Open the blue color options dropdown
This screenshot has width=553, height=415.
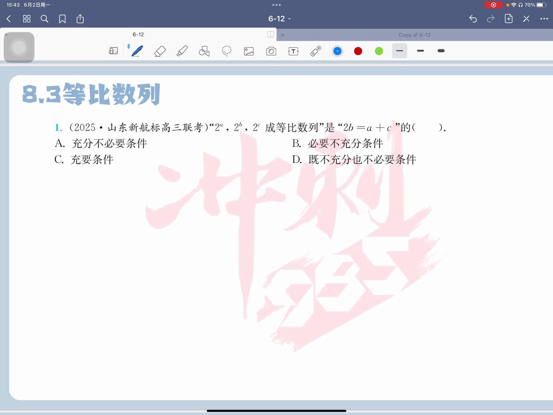(337, 51)
